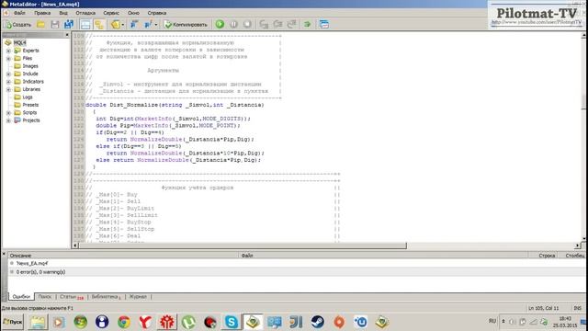The height and width of the screenshot is (331, 588).
Task: Open the Файл menu
Action: 19,13
